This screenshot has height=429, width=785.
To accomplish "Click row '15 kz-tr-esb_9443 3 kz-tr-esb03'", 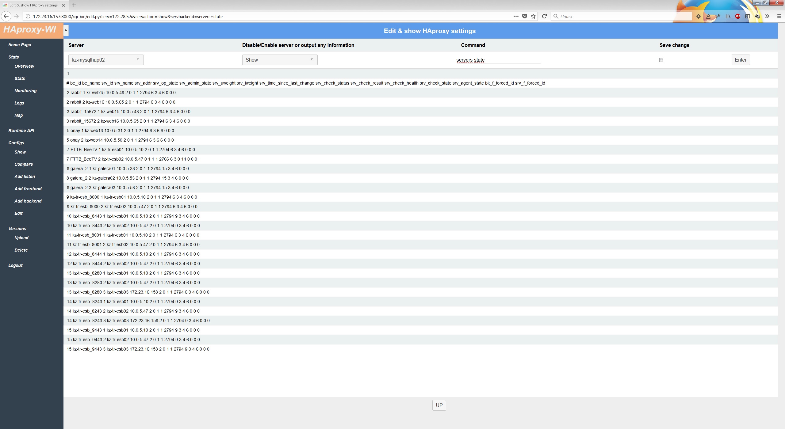I will pos(420,349).
